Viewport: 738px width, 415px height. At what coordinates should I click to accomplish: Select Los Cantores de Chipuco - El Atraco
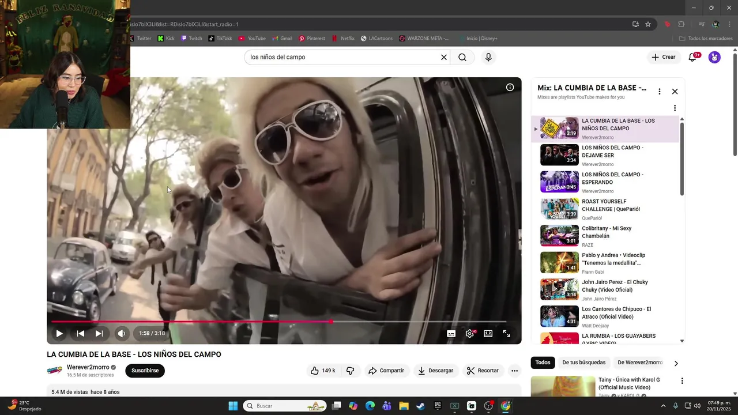coord(605,317)
